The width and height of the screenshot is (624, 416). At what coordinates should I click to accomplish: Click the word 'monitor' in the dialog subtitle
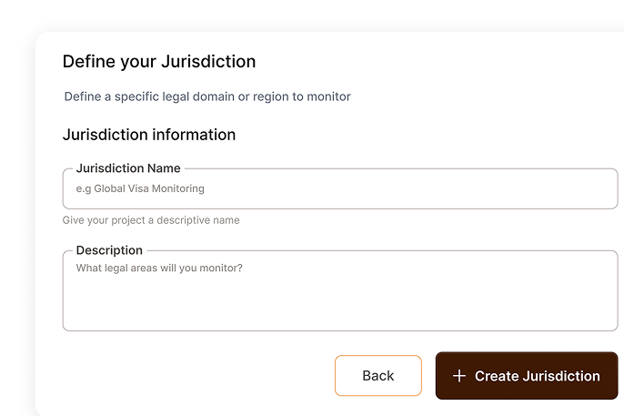click(329, 96)
